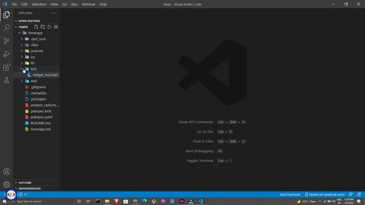Collapse all folders in Explorer

pos(56,27)
